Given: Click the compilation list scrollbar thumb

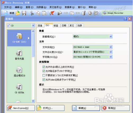Looking at the screenshot, I should [33, 45].
